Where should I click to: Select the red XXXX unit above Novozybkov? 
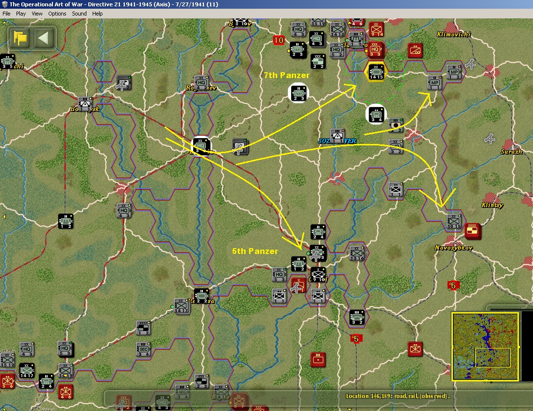click(x=472, y=231)
